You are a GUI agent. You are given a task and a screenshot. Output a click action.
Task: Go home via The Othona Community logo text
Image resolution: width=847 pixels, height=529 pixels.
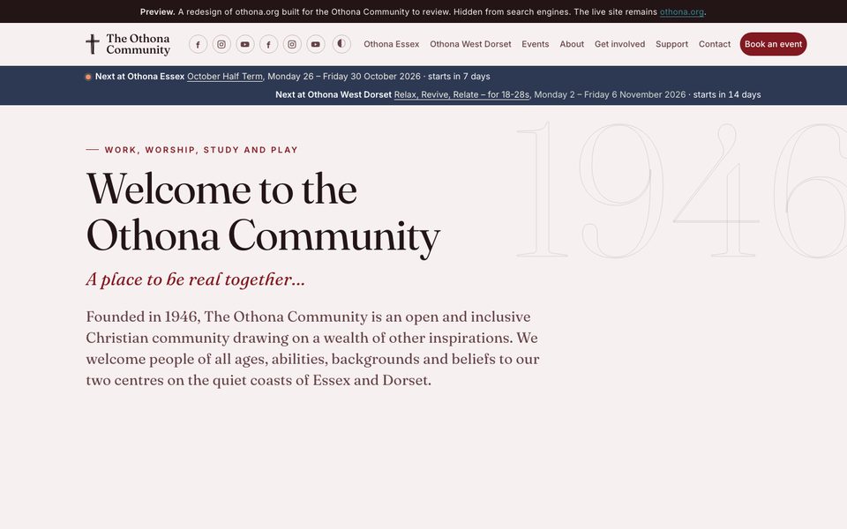pos(139,44)
